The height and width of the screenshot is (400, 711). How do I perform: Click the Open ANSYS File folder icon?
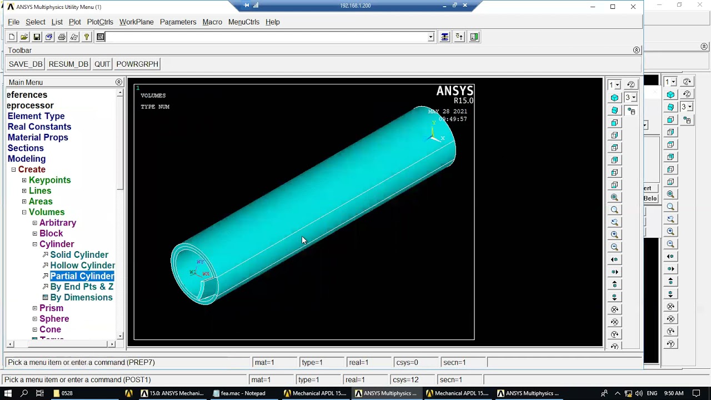click(x=24, y=37)
